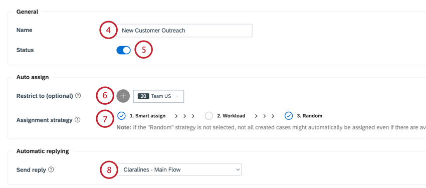The height and width of the screenshot is (188, 426).
Task: Click the red step 7 marker
Action: point(105,119)
